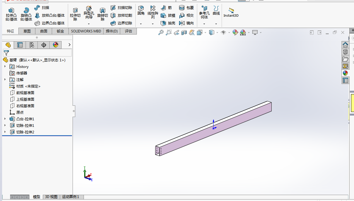Open dropdown arrow under Fillet (圆角)
The width and height of the screenshot is (354, 201).
(x=141, y=24)
